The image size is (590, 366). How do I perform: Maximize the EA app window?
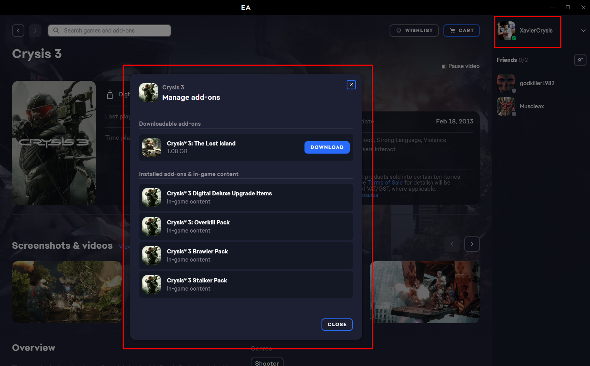pyautogui.click(x=568, y=7)
